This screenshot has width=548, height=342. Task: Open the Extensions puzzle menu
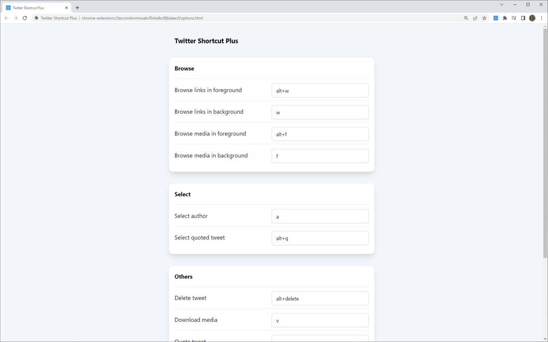click(x=505, y=18)
